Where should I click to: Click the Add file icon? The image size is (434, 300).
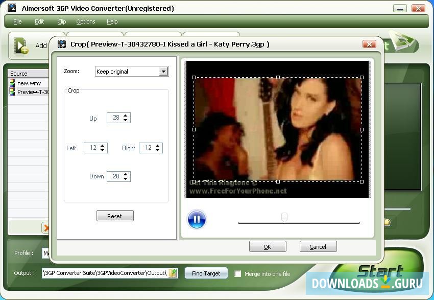click(x=21, y=45)
